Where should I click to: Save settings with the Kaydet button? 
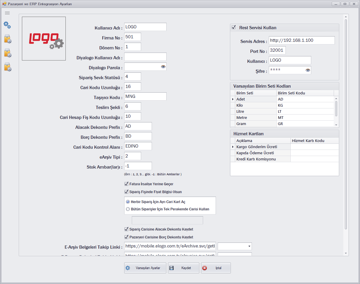184,268
